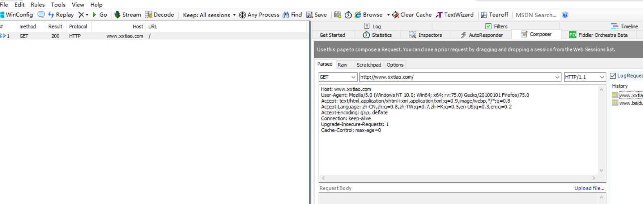Sort sessions by Result column header
Image resolution: width=643 pixels, height=204 pixels.
tap(55, 26)
